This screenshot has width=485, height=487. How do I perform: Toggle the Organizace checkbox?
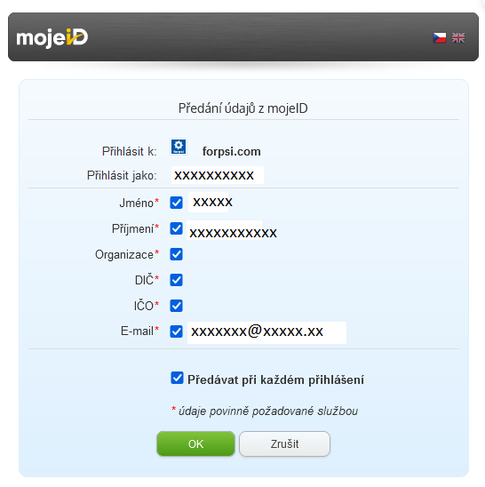177,254
